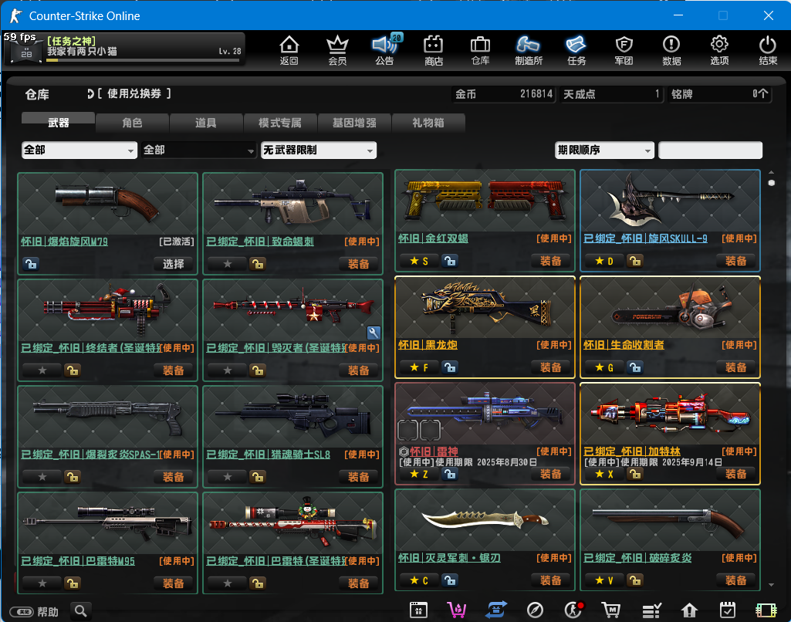Click the blue exchange arrows icon
The image size is (791, 622).
pyautogui.click(x=496, y=610)
